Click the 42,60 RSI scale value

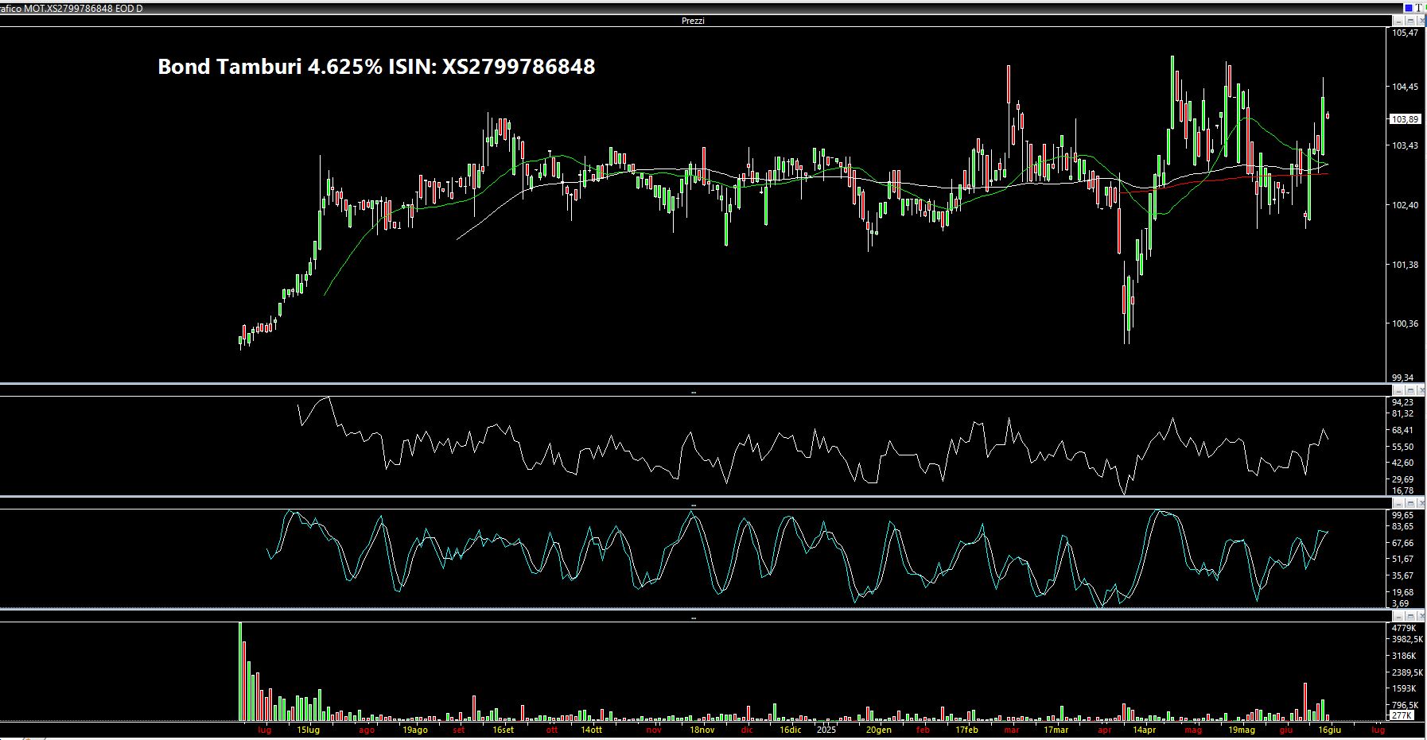[1402, 463]
